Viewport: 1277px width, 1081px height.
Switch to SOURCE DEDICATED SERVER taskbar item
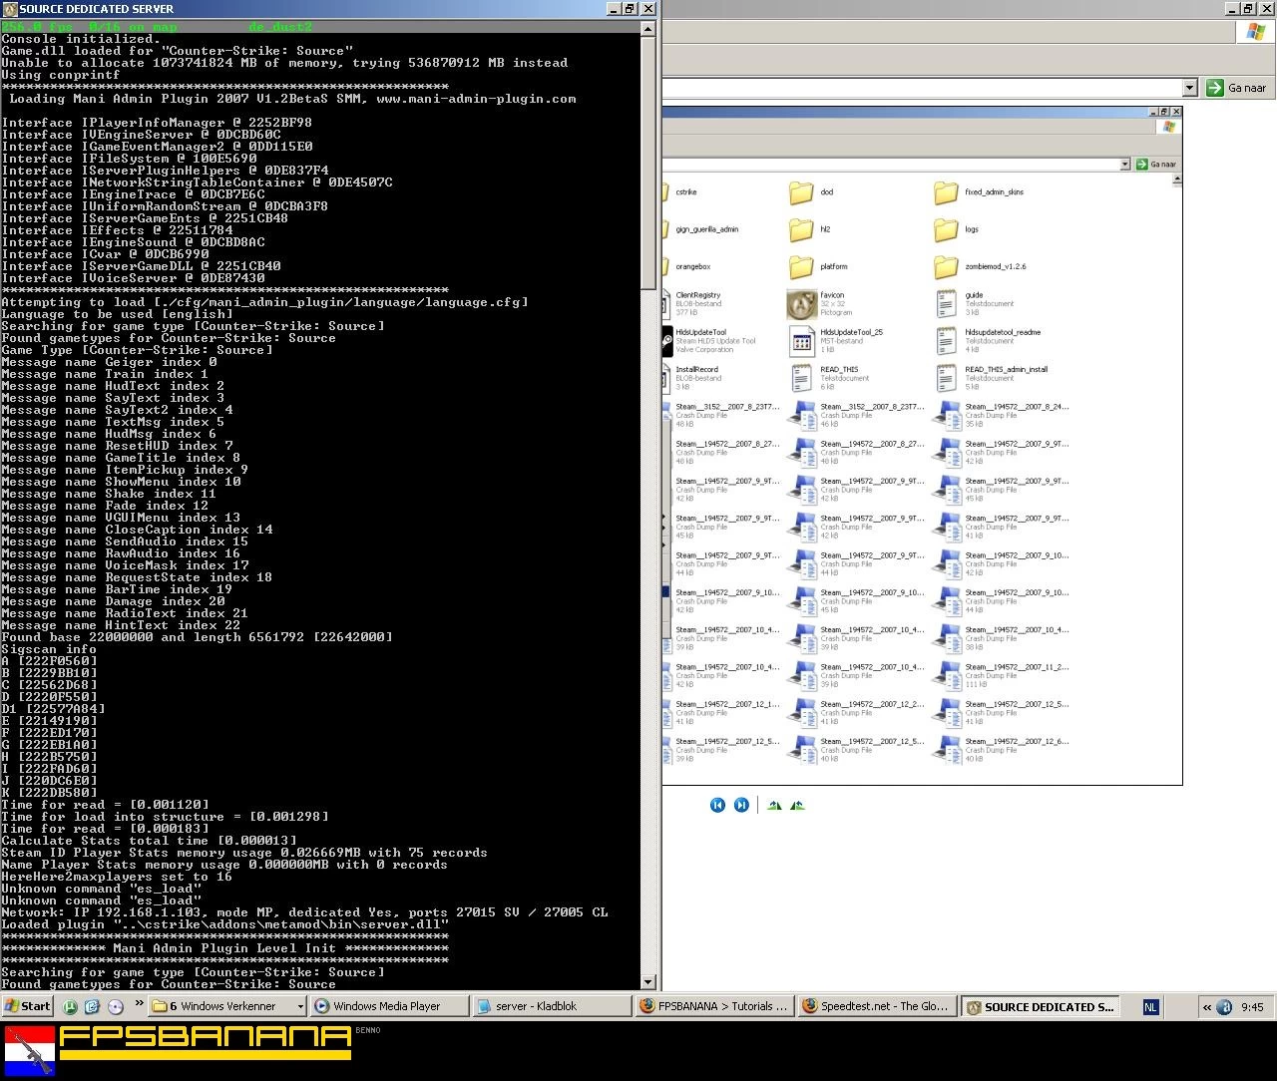1040,1006
